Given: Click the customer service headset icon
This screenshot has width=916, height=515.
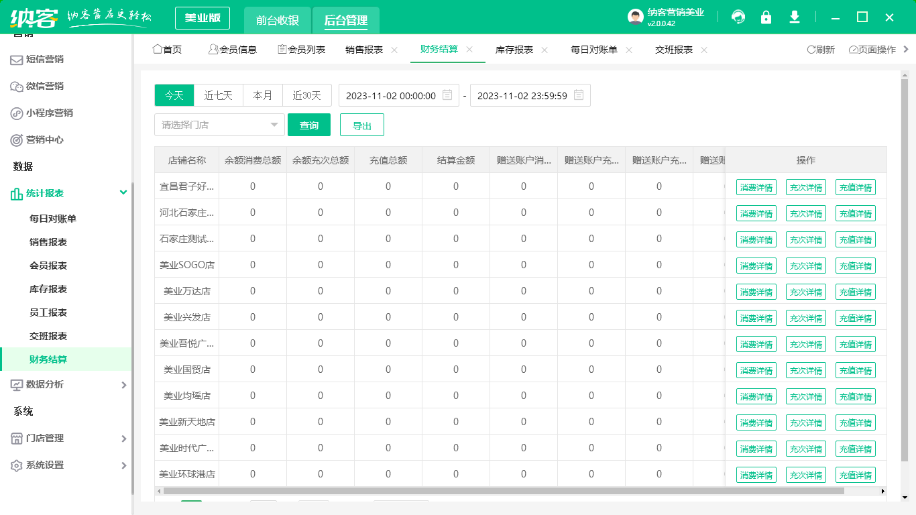Looking at the screenshot, I should click(738, 17).
